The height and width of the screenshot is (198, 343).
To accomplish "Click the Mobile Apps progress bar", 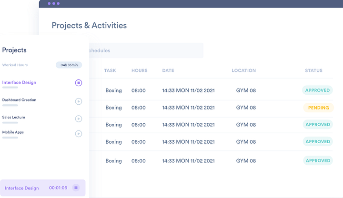I will point(10,138).
